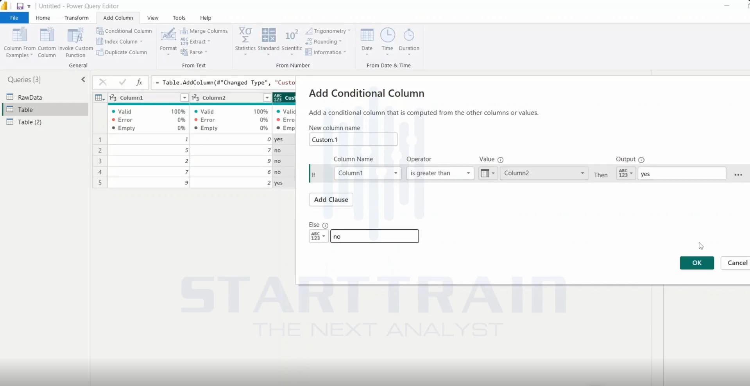This screenshot has width=750, height=386.
Task: Click the Statistics icon
Action: point(245,35)
